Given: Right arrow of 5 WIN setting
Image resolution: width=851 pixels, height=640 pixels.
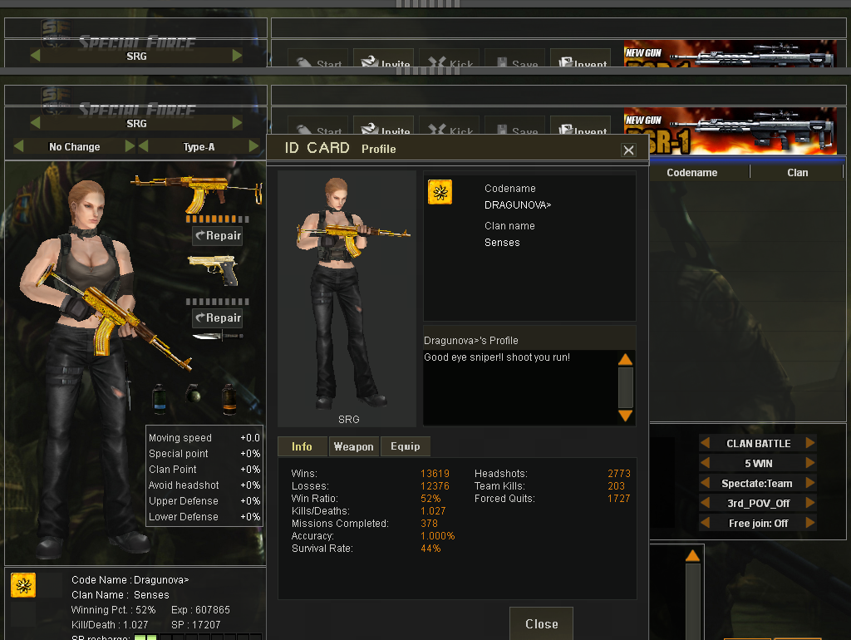Looking at the screenshot, I should tap(810, 463).
